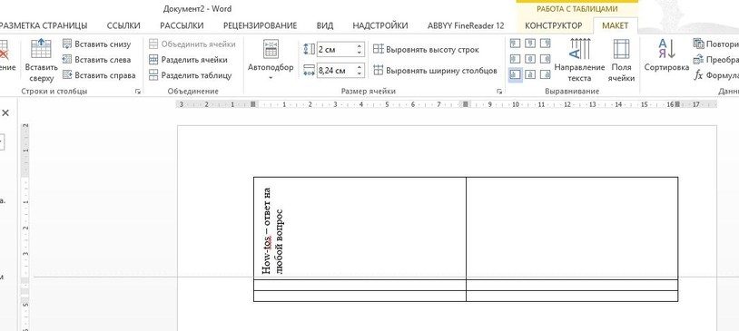Open Размер ячейки dialog launcher
The width and height of the screenshot is (739, 331).
pos(500,92)
